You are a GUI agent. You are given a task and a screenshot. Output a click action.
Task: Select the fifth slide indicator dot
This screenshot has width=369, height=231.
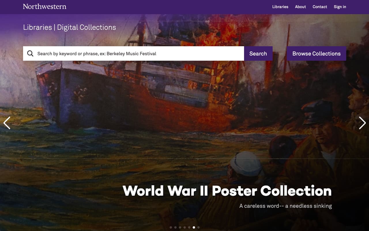pos(189,227)
